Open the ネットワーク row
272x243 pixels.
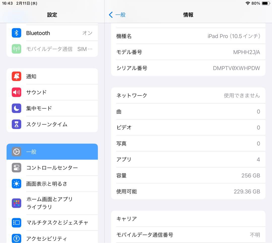tap(188, 96)
